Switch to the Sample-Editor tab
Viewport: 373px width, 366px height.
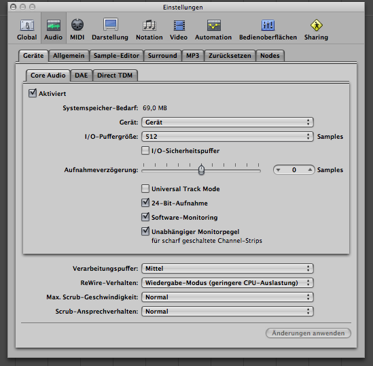pyautogui.click(x=116, y=56)
